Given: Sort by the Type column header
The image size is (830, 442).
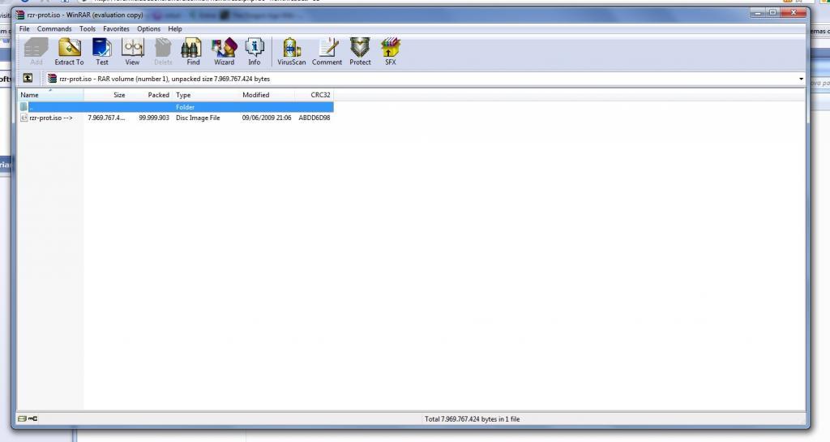Looking at the screenshot, I should 206,95.
